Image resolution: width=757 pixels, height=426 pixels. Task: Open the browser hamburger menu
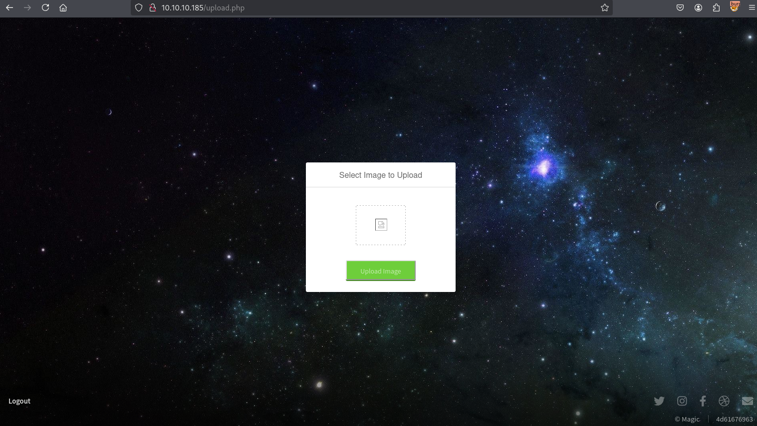752,7
